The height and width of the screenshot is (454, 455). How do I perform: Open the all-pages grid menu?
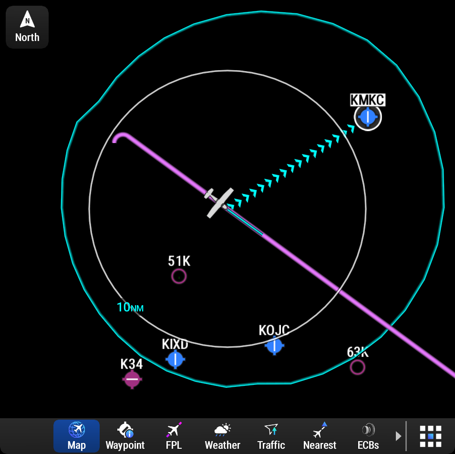click(431, 436)
